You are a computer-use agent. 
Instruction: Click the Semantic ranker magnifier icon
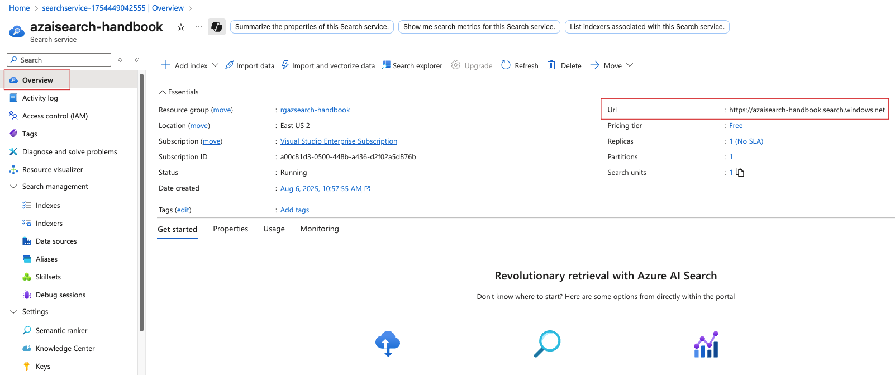(27, 330)
